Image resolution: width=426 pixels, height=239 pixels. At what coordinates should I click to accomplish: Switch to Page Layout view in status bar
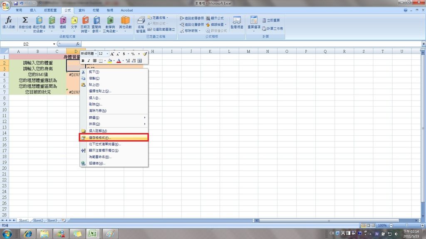tap(369, 225)
